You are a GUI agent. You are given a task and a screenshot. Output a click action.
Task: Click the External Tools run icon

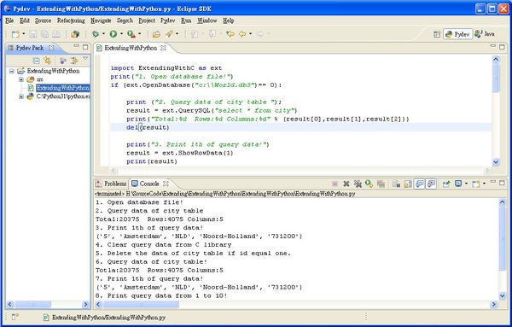(131, 34)
